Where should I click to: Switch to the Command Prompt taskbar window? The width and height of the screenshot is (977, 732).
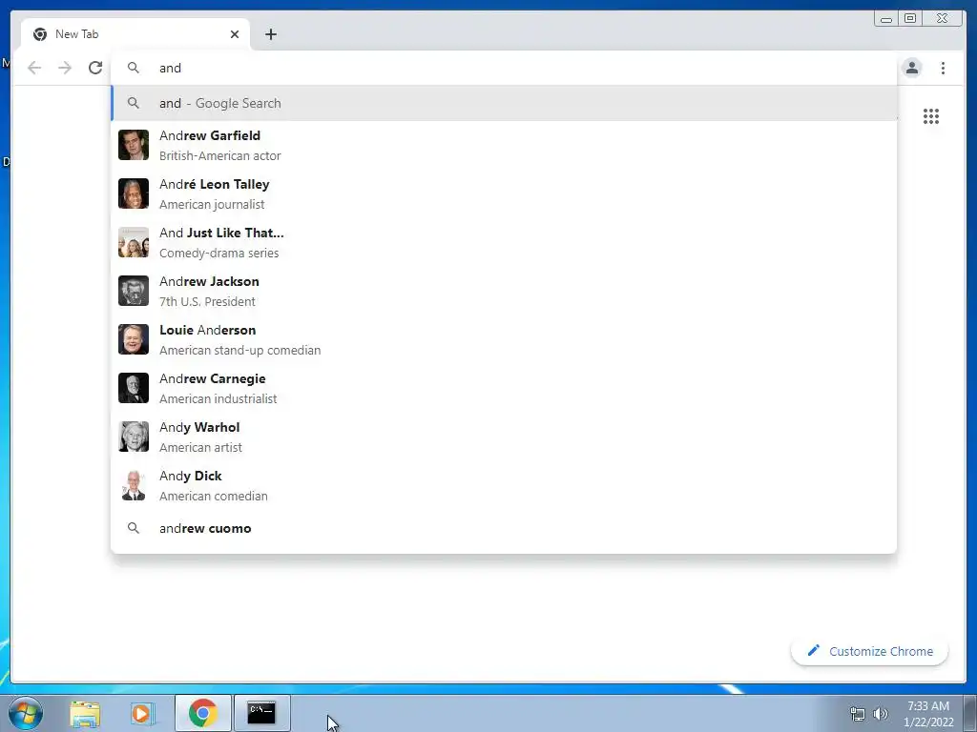261,713
